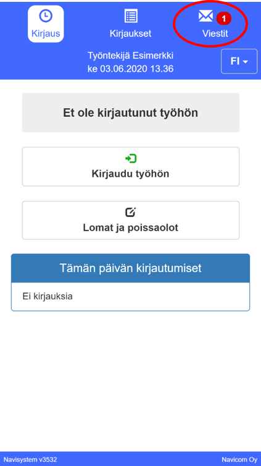The height and width of the screenshot is (466, 261).
Task: Open the Viestit tab
Action: [215, 23]
